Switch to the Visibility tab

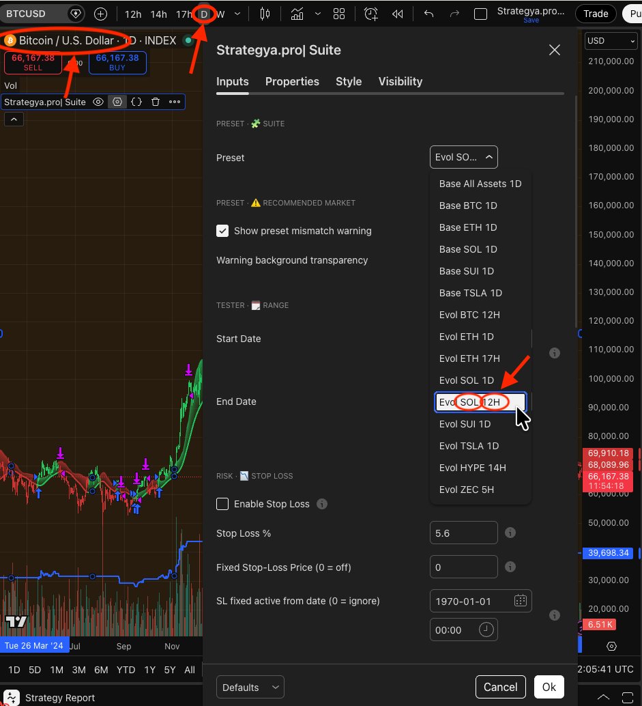400,81
